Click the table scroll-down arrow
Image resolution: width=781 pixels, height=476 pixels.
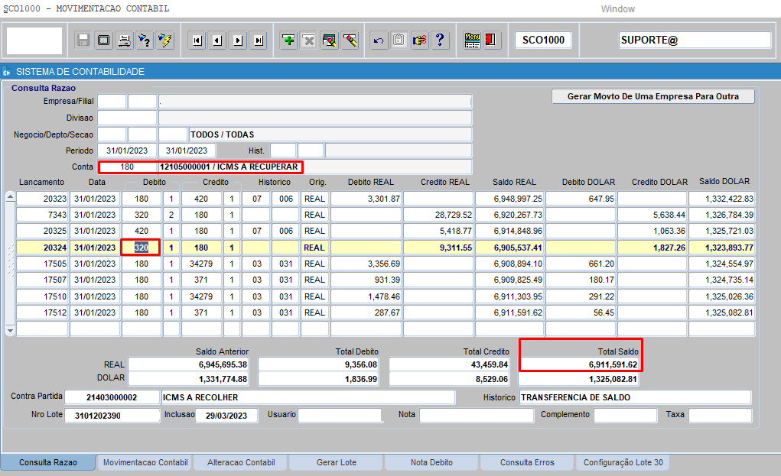click(x=10, y=330)
